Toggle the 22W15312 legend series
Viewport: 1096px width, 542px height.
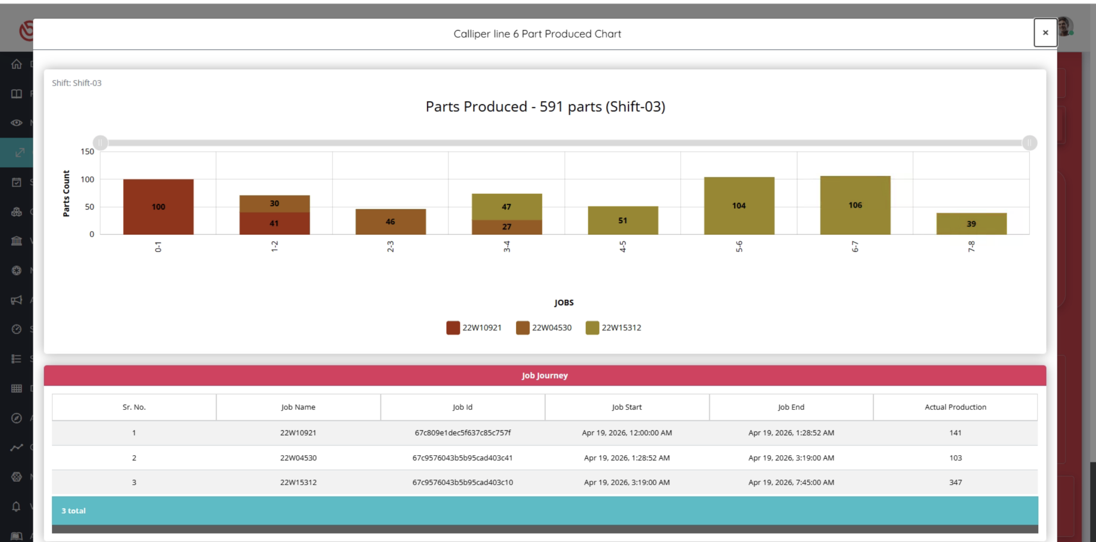pyautogui.click(x=614, y=327)
